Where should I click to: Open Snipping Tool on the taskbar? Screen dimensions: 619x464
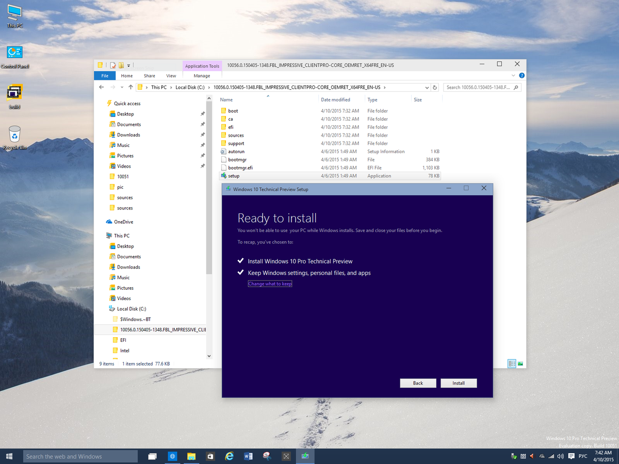pyautogui.click(x=267, y=456)
